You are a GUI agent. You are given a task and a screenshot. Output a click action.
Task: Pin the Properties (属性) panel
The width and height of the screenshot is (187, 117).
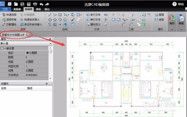point(50,39)
